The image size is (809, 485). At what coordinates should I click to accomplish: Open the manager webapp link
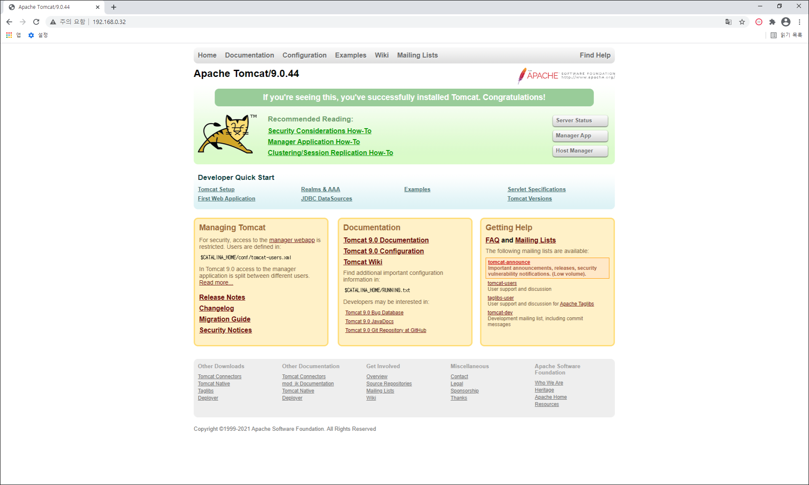click(292, 240)
